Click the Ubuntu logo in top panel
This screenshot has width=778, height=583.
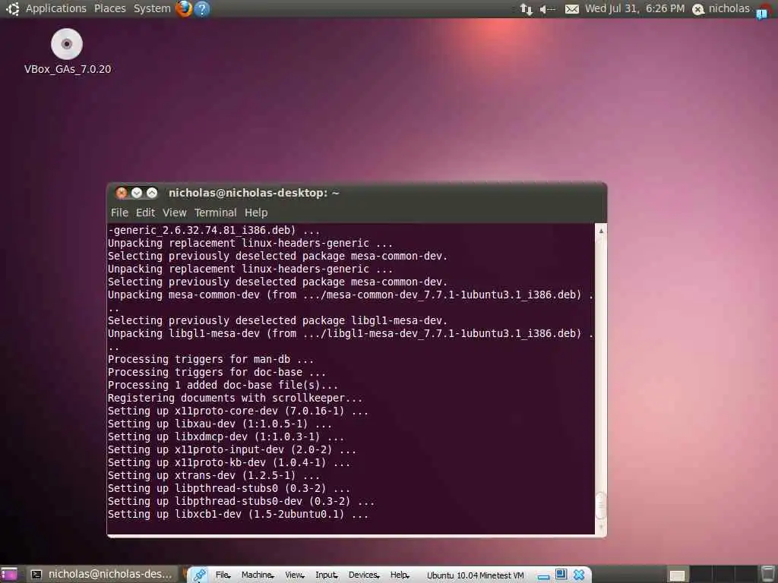(12, 8)
